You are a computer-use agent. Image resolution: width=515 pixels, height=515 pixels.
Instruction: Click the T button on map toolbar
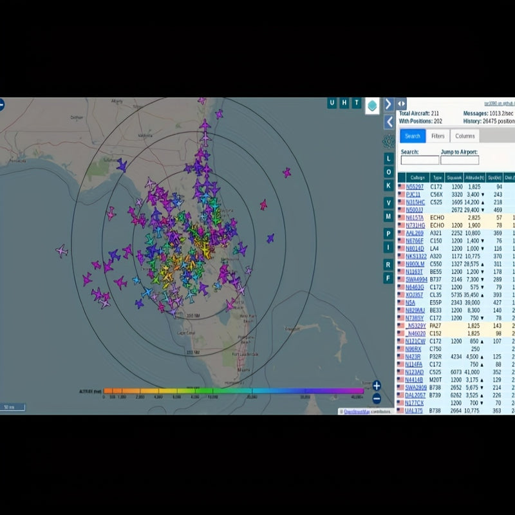click(x=356, y=103)
